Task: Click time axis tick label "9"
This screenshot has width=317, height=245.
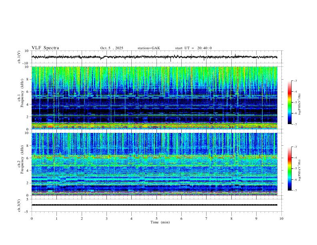Action: click(256, 219)
